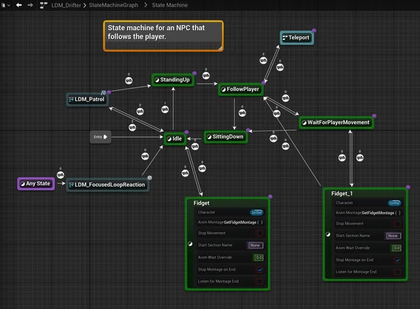Open the bookmark dropdown in the toolbar
This screenshot has width=420, height=309.
click(6, 5)
